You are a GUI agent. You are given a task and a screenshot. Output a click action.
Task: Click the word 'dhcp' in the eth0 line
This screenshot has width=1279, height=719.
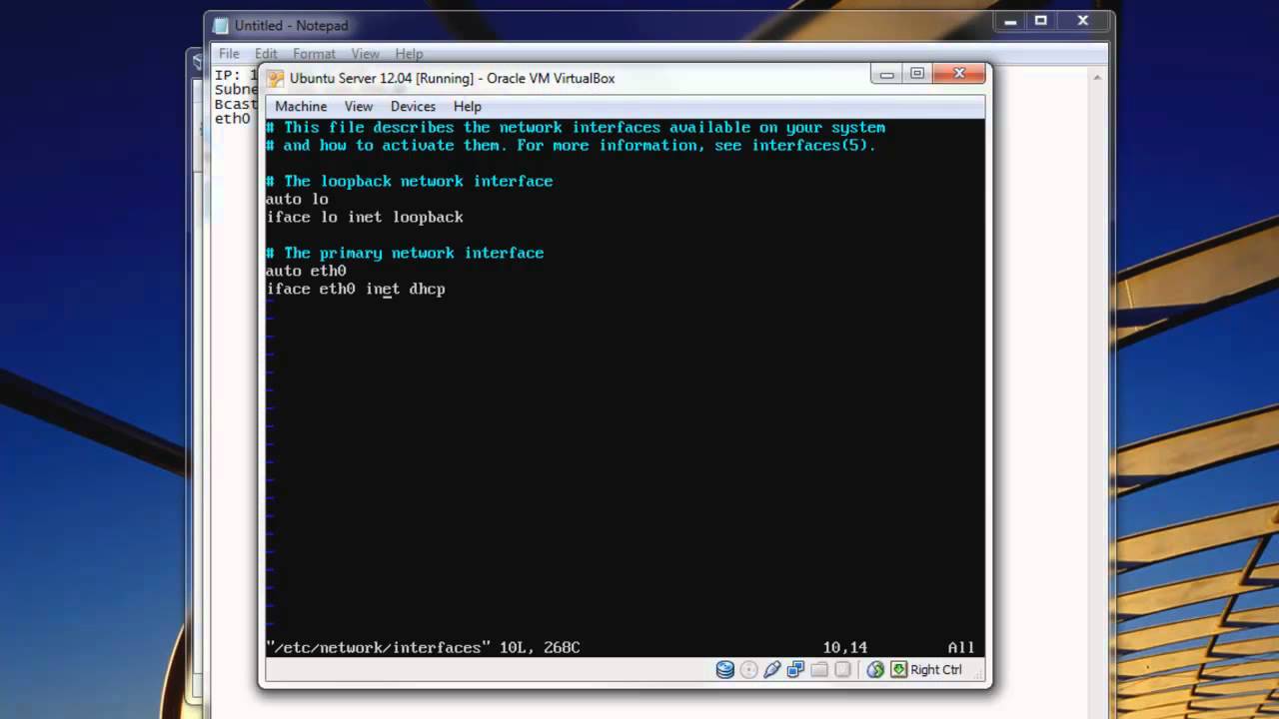(x=428, y=290)
